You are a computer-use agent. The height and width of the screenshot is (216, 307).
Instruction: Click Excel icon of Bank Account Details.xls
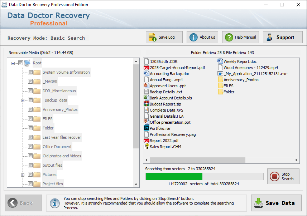[x=146, y=98]
